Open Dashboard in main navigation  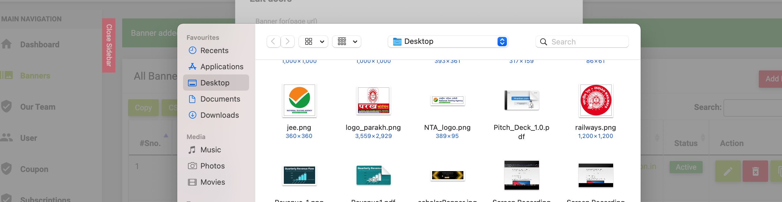point(40,44)
